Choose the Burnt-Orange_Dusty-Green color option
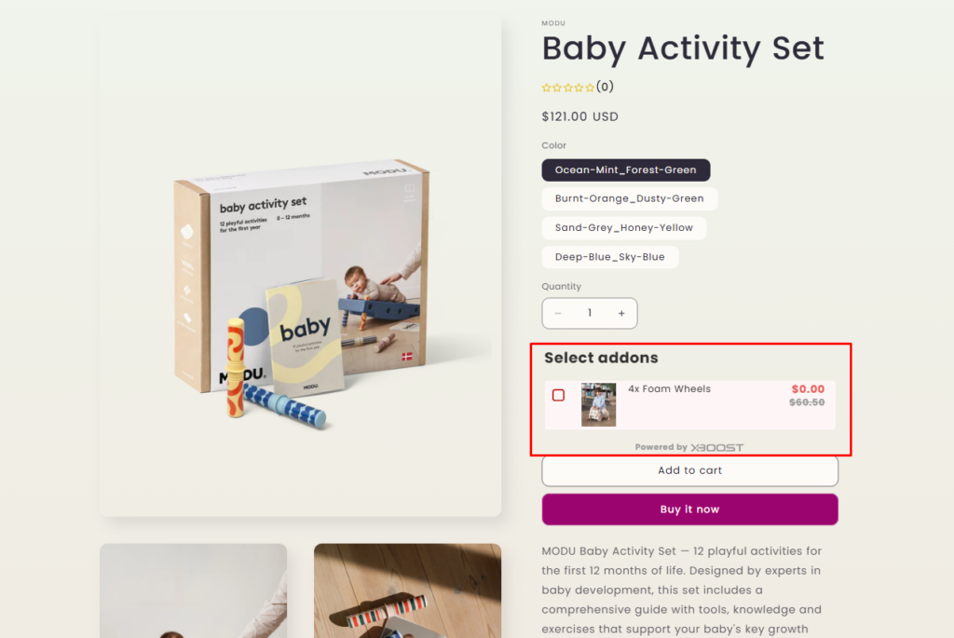 click(629, 198)
